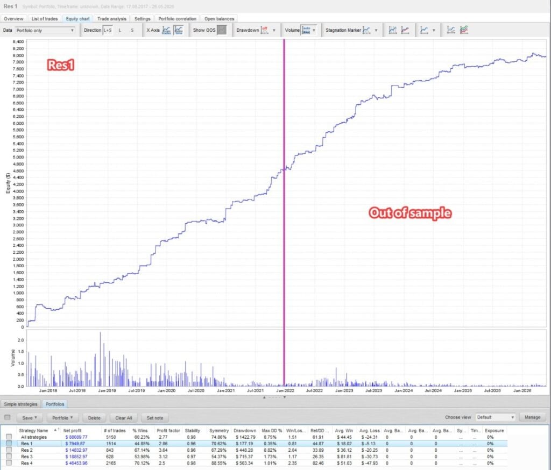Click the Clear All button
The height and width of the screenshot is (470, 551).
click(x=124, y=418)
